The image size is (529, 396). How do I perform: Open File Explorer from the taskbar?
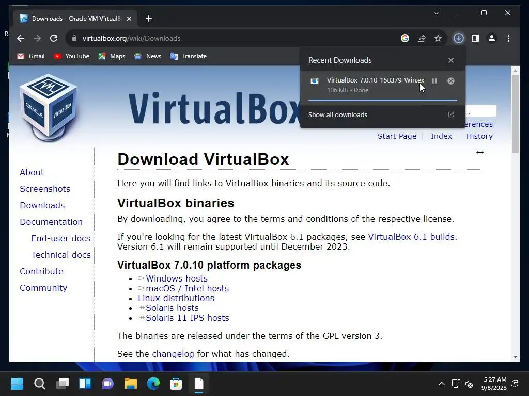point(131,384)
